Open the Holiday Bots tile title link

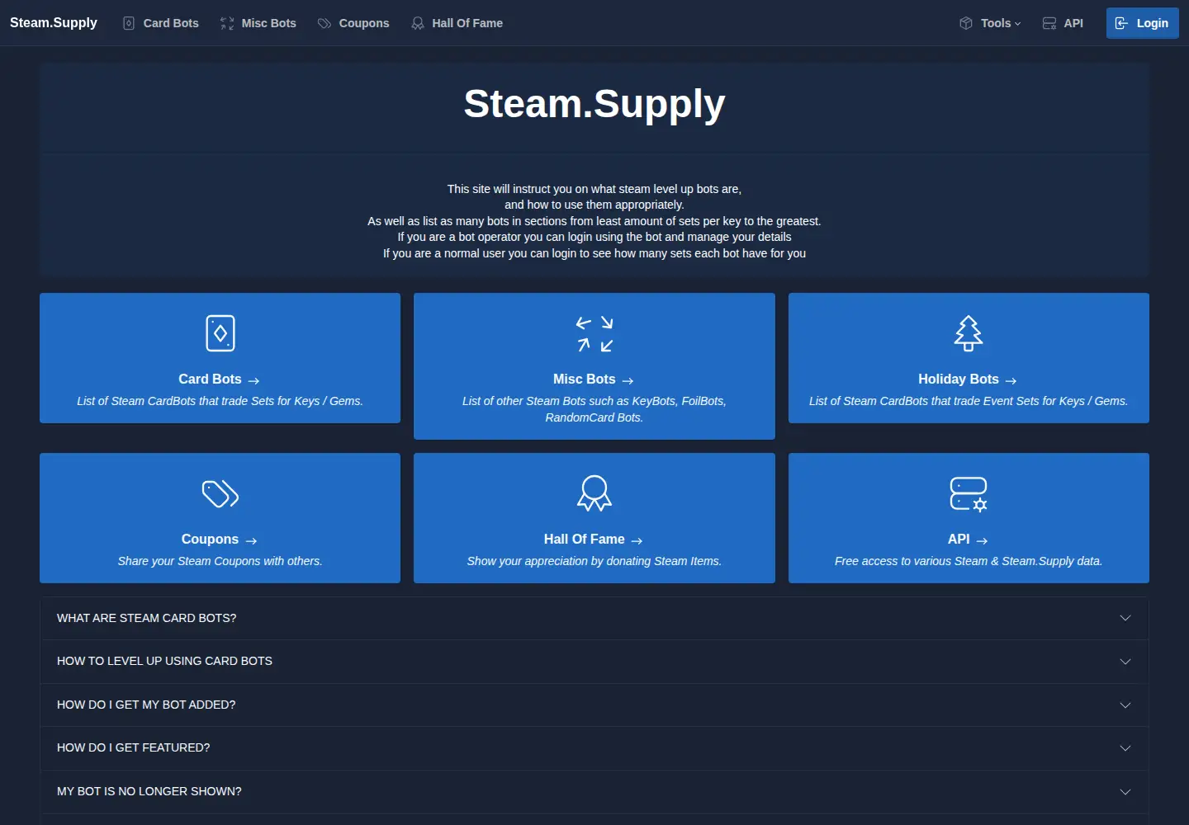(x=968, y=379)
